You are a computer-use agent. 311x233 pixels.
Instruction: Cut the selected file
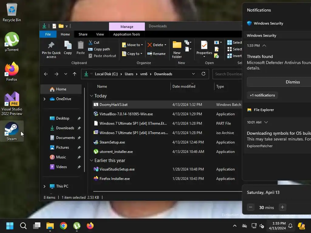[x=94, y=42]
